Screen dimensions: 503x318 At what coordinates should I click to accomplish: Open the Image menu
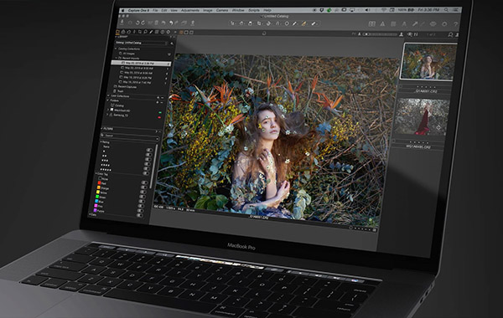coord(208,11)
